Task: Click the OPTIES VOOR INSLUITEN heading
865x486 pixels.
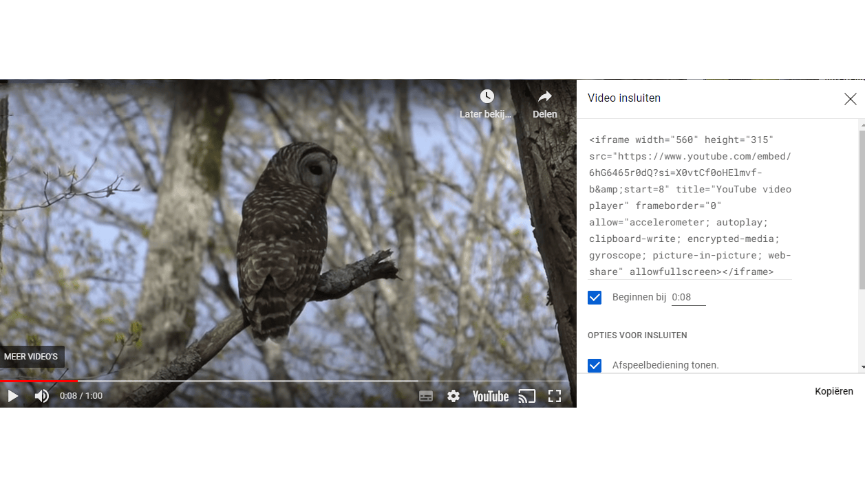Action: click(x=637, y=335)
